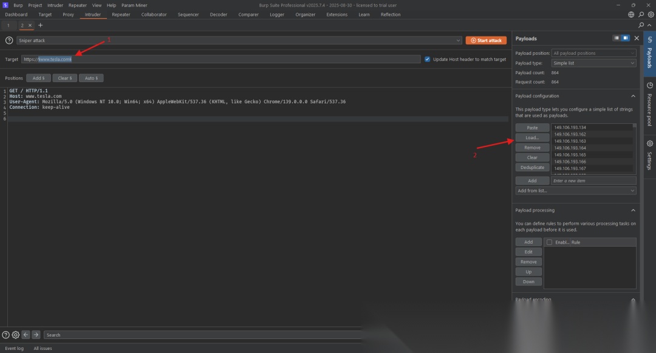The width and height of the screenshot is (656, 353).
Task: Open the Intruder help question-mark icon
Action: pos(9,41)
